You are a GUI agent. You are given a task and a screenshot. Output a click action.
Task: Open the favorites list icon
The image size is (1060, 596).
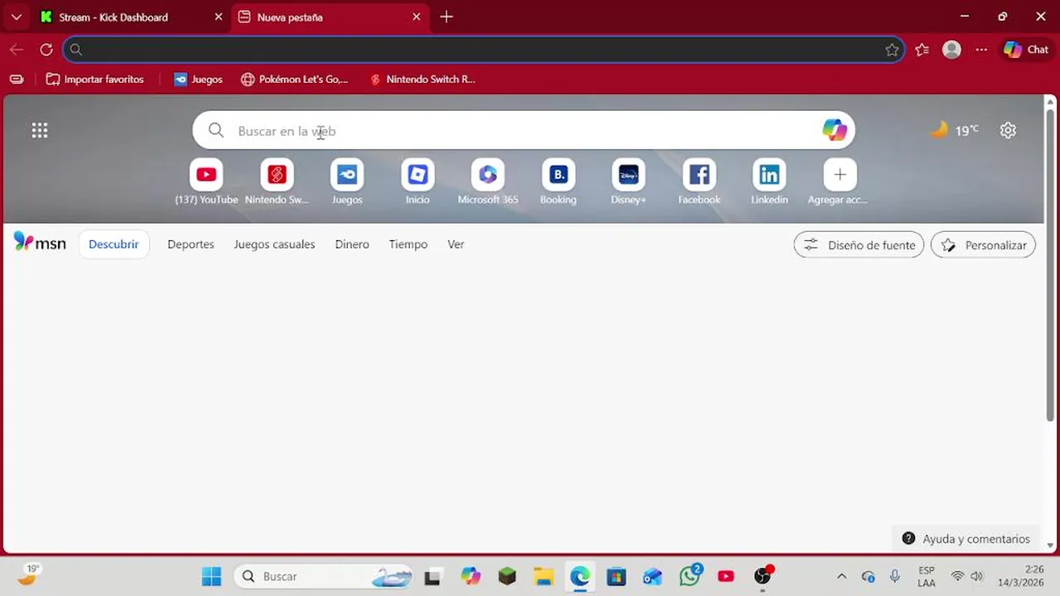coord(923,50)
